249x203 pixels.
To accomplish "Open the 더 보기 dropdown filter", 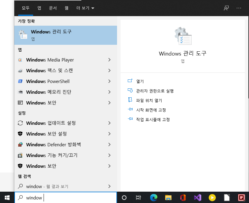I will (x=85, y=8).
